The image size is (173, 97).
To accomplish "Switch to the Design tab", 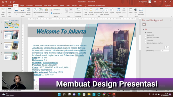I will (22, 5).
